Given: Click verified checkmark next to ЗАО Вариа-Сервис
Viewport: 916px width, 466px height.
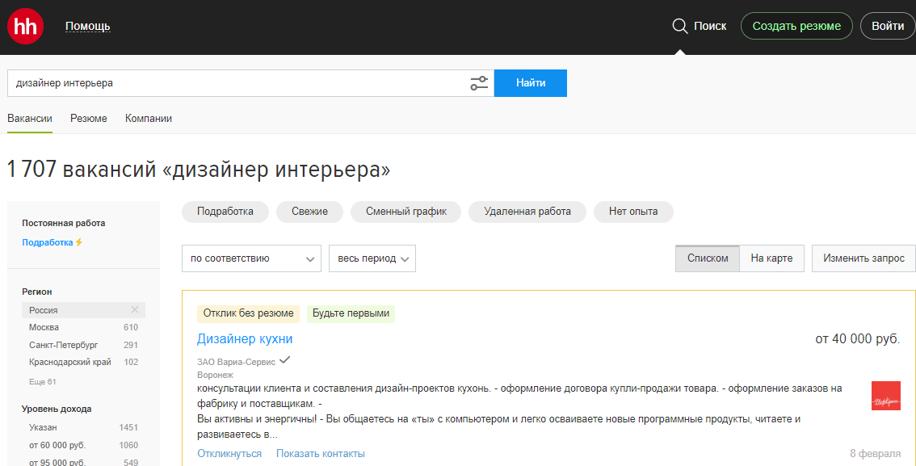Looking at the screenshot, I should click(x=285, y=360).
